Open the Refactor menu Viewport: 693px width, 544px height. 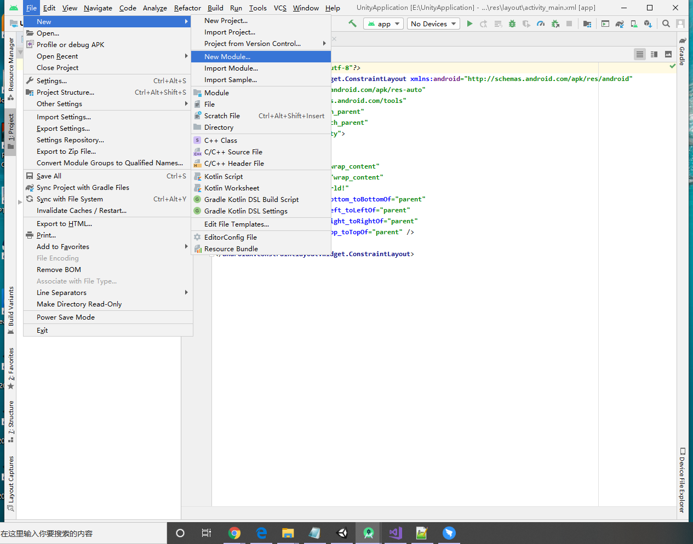(x=187, y=8)
